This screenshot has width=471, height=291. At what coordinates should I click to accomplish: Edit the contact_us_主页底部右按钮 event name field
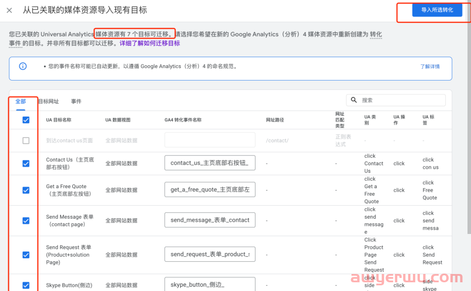pyautogui.click(x=210, y=163)
